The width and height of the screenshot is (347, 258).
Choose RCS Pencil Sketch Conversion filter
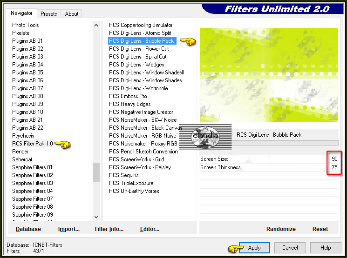(143, 152)
